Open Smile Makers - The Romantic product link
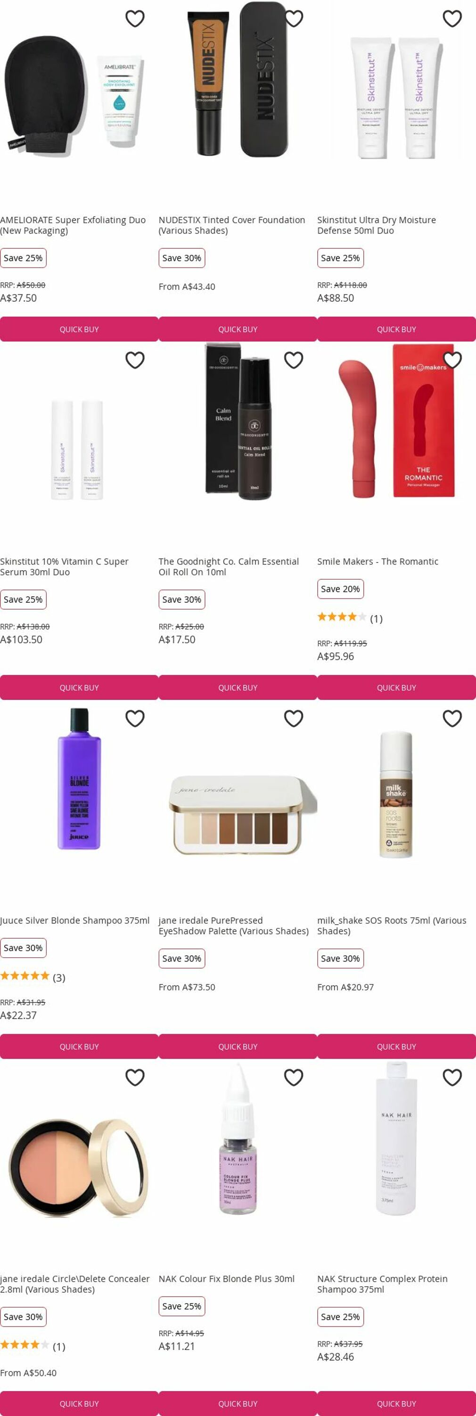Viewport: 476px width, 1416px height. click(x=378, y=561)
